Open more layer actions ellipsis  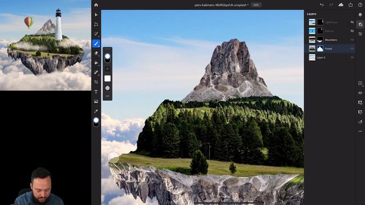pyautogui.click(x=360, y=132)
